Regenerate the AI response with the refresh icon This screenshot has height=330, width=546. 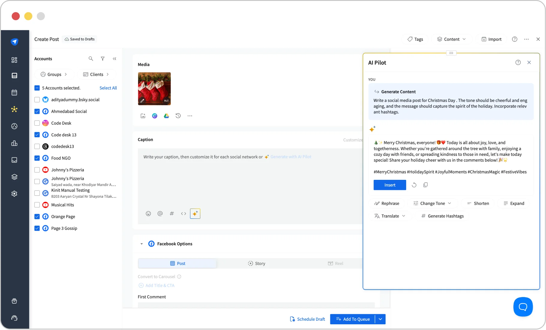(414, 185)
